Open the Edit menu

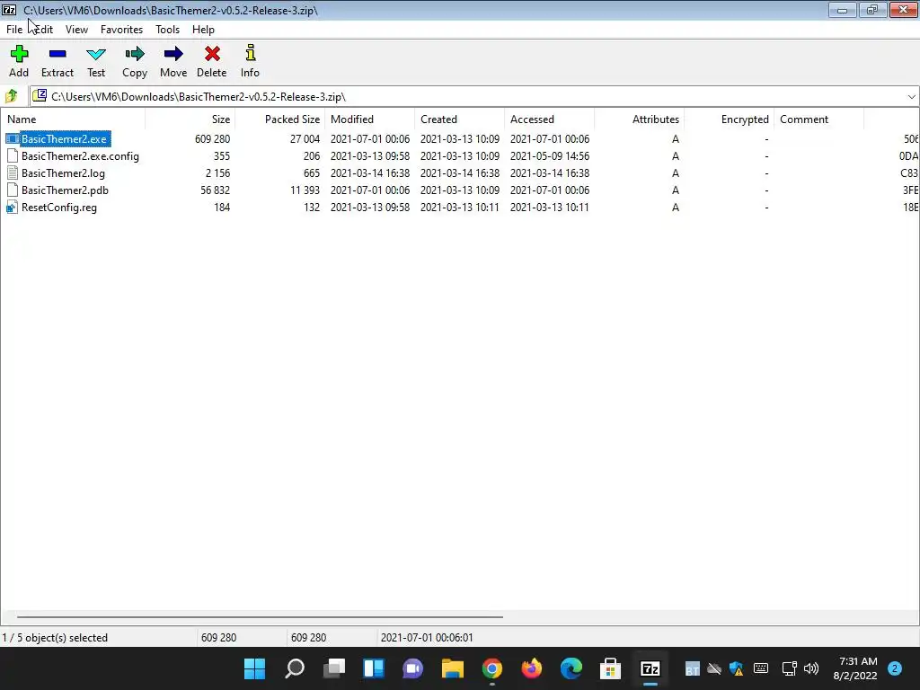coord(43,30)
